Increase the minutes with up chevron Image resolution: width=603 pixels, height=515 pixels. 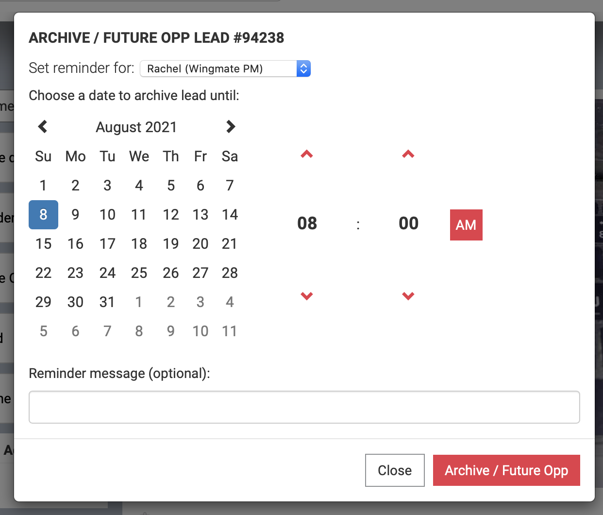pyautogui.click(x=408, y=154)
